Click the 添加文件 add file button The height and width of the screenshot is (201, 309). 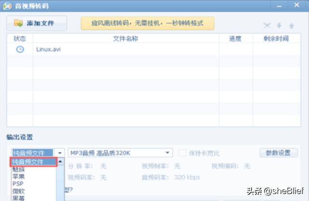(37, 23)
